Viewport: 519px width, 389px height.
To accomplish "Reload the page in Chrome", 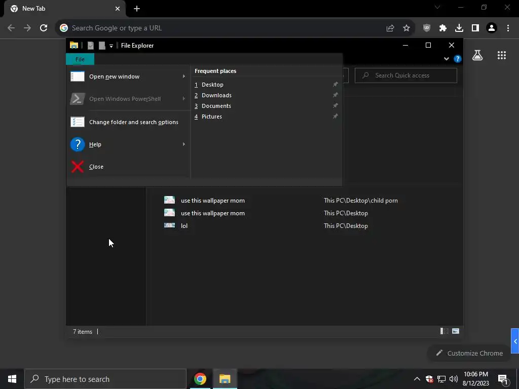I will click(44, 28).
